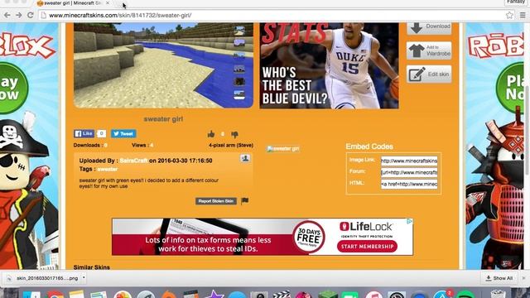Tweet about this skin
This screenshot has width=530, height=298.
coord(123,133)
